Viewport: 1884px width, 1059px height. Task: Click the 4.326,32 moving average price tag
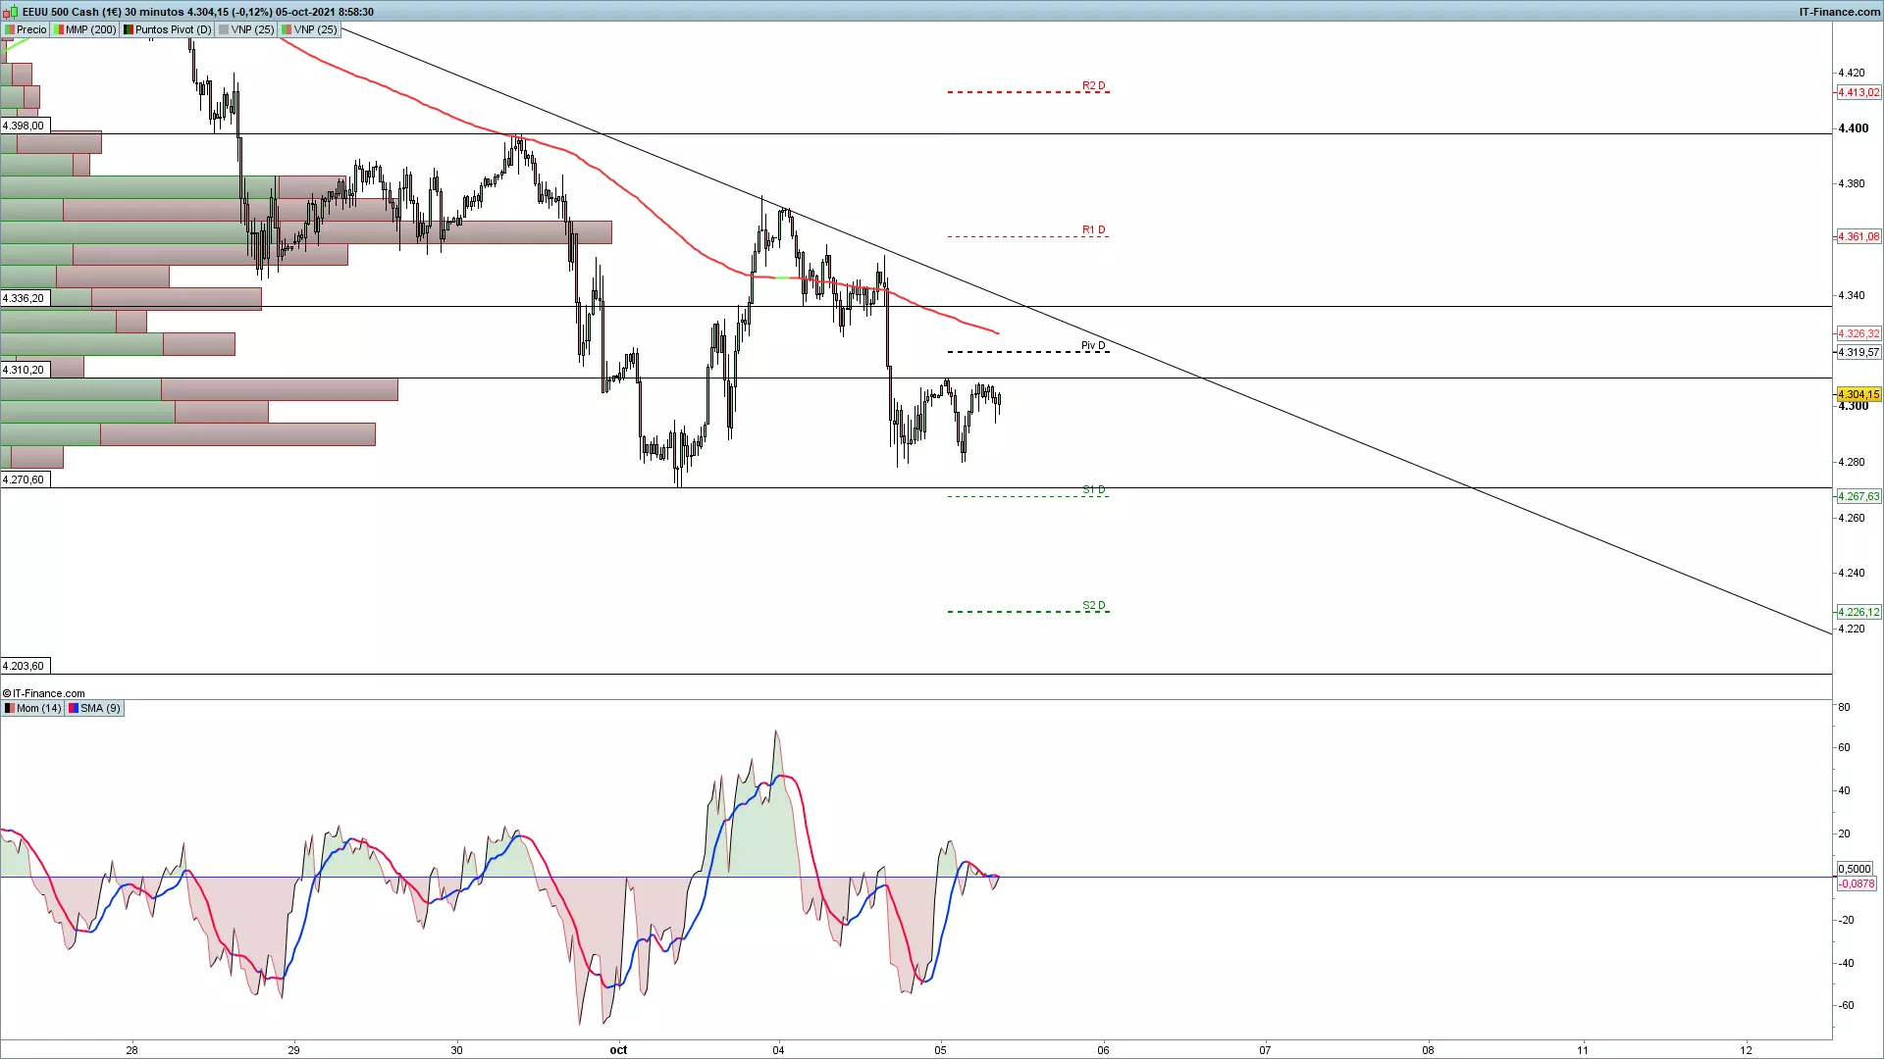[1858, 333]
